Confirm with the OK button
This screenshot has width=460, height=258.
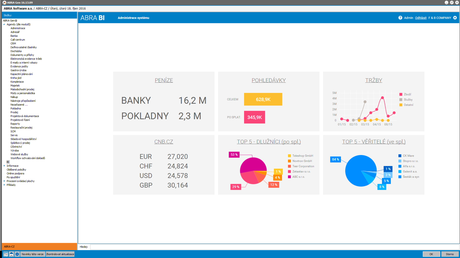click(431, 254)
